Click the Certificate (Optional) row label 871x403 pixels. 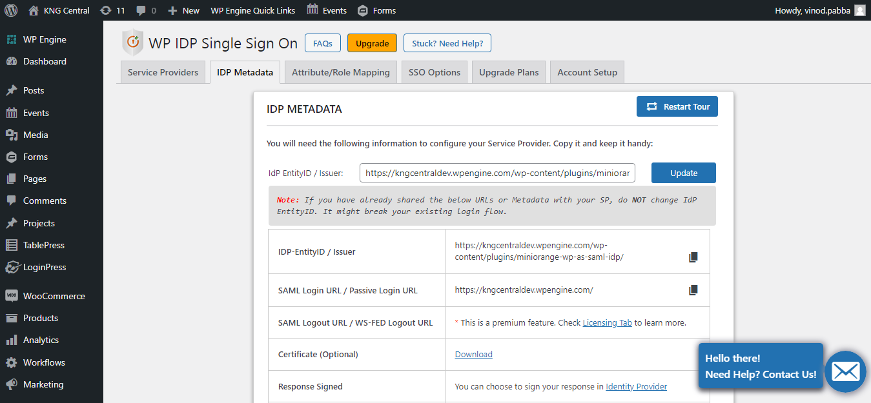tap(318, 354)
